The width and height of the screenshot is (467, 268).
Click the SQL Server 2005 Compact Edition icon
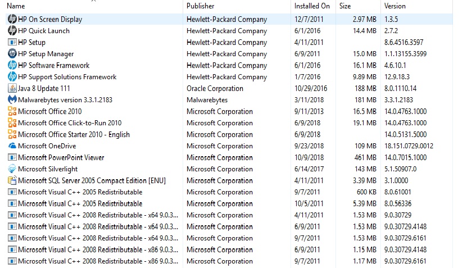[x=12, y=180]
